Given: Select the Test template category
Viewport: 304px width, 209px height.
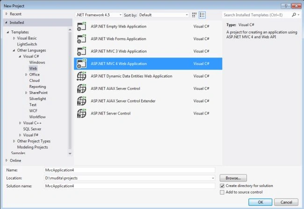Looking at the screenshot, I should pyautogui.click(x=33, y=105).
